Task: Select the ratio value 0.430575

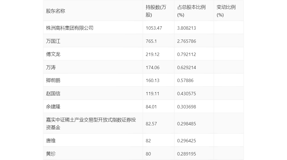Action: click(187, 94)
